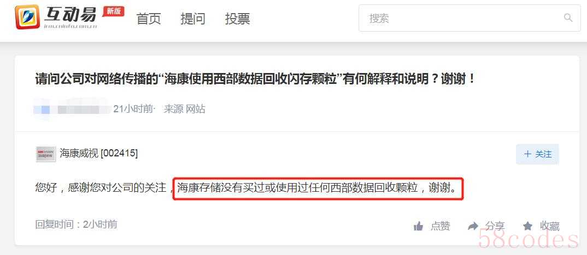Open the 海康威视 [002415] company link
587x255 pixels.
tap(98, 153)
